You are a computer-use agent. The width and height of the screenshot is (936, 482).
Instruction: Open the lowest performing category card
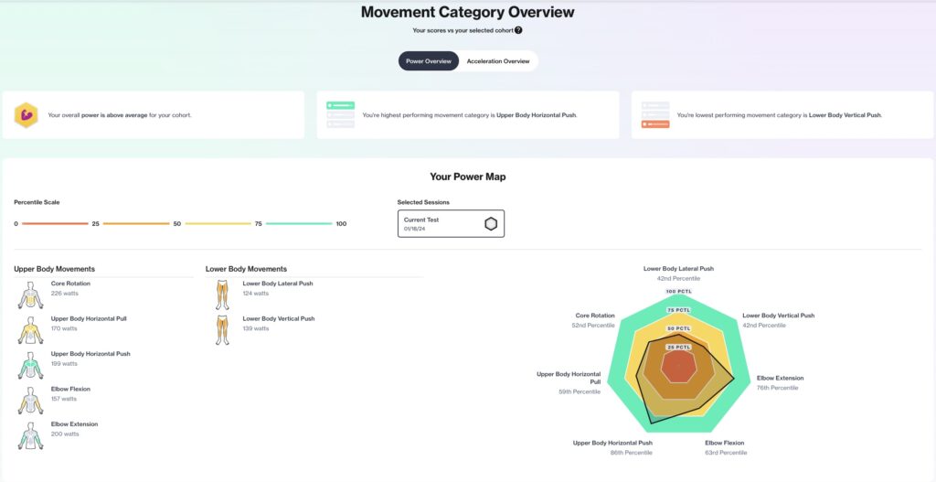[782, 114]
